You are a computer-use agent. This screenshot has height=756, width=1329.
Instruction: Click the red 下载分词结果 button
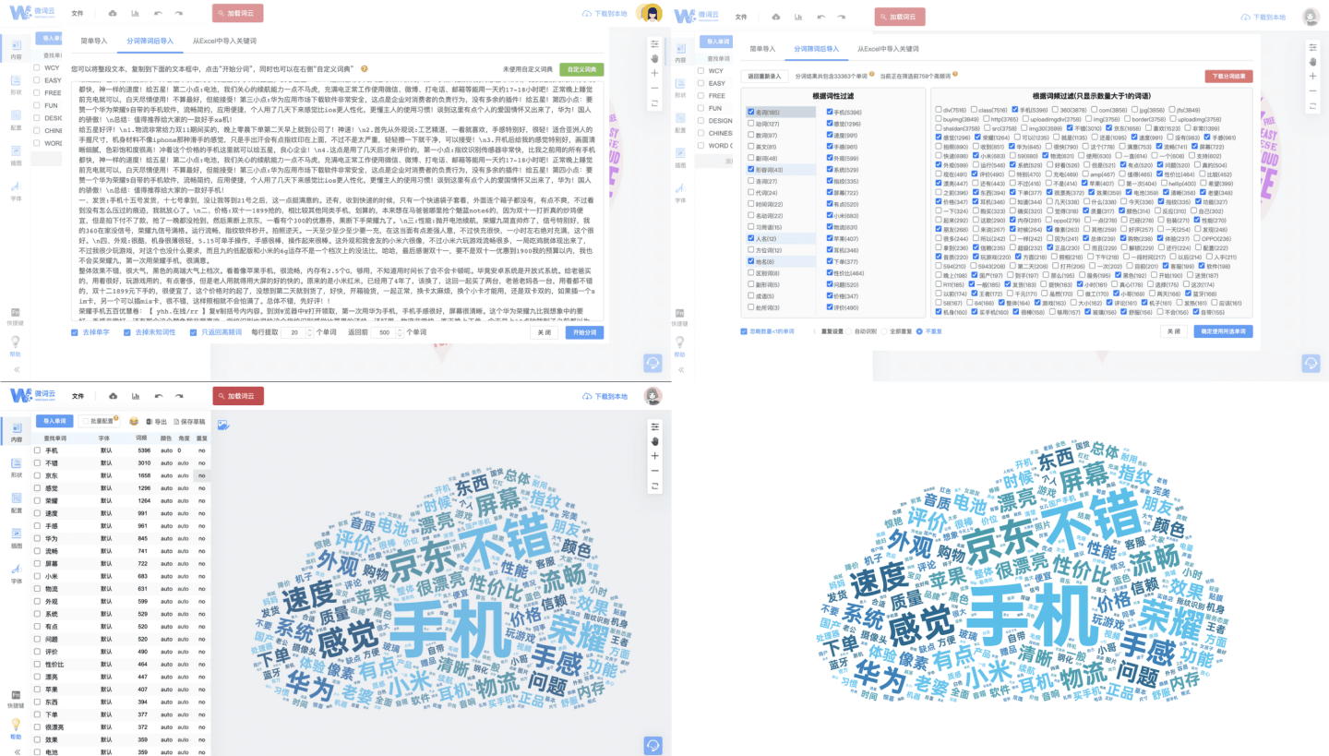[x=1227, y=76]
